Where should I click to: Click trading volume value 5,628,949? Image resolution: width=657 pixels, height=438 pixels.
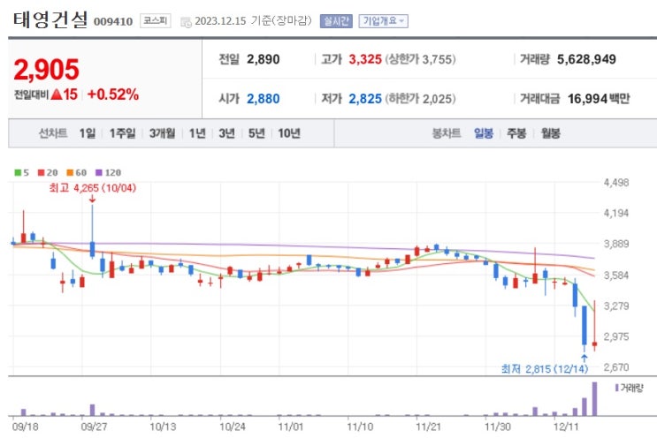point(586,59)
